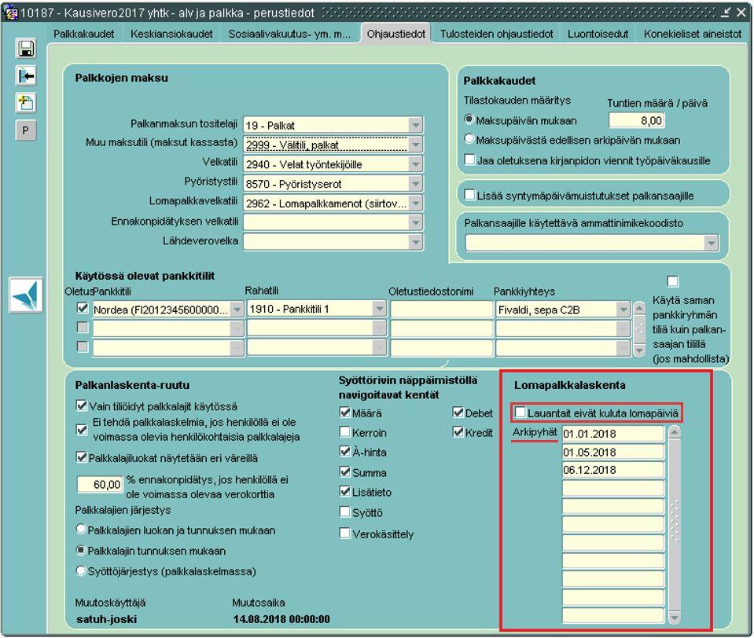Enable the Verokäsittely checkbox
The height and width of the screenshot is (638, 754).
[345, 533]
